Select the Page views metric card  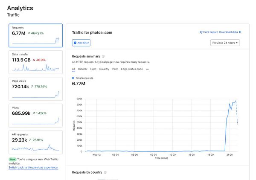pyautogui.click(x=35, y=88)
